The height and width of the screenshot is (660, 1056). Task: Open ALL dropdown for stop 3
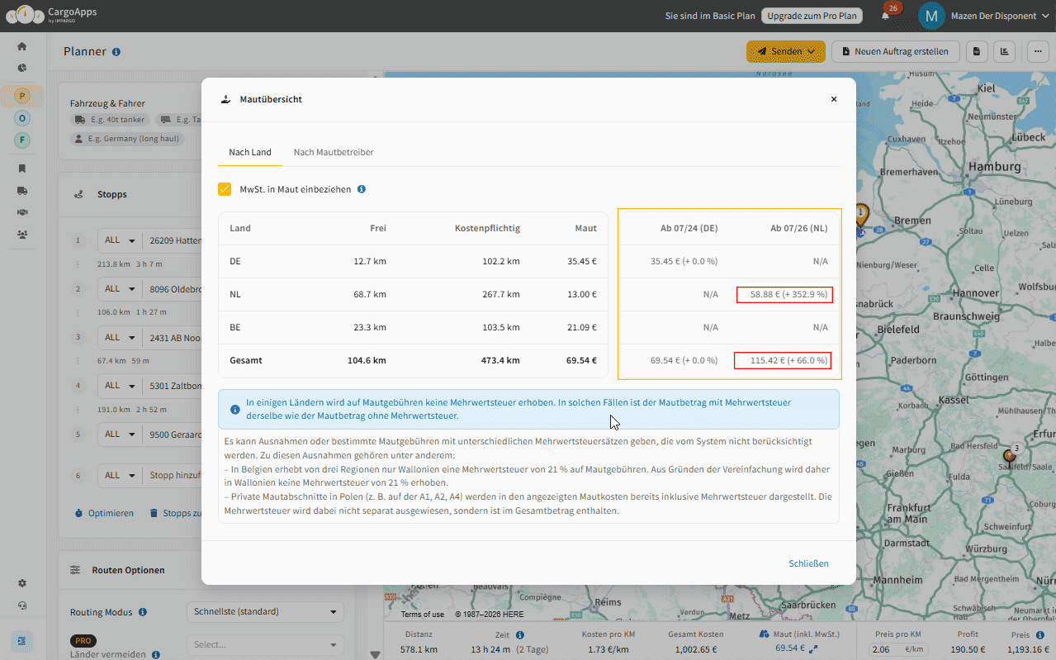click(x=120, y=338)
